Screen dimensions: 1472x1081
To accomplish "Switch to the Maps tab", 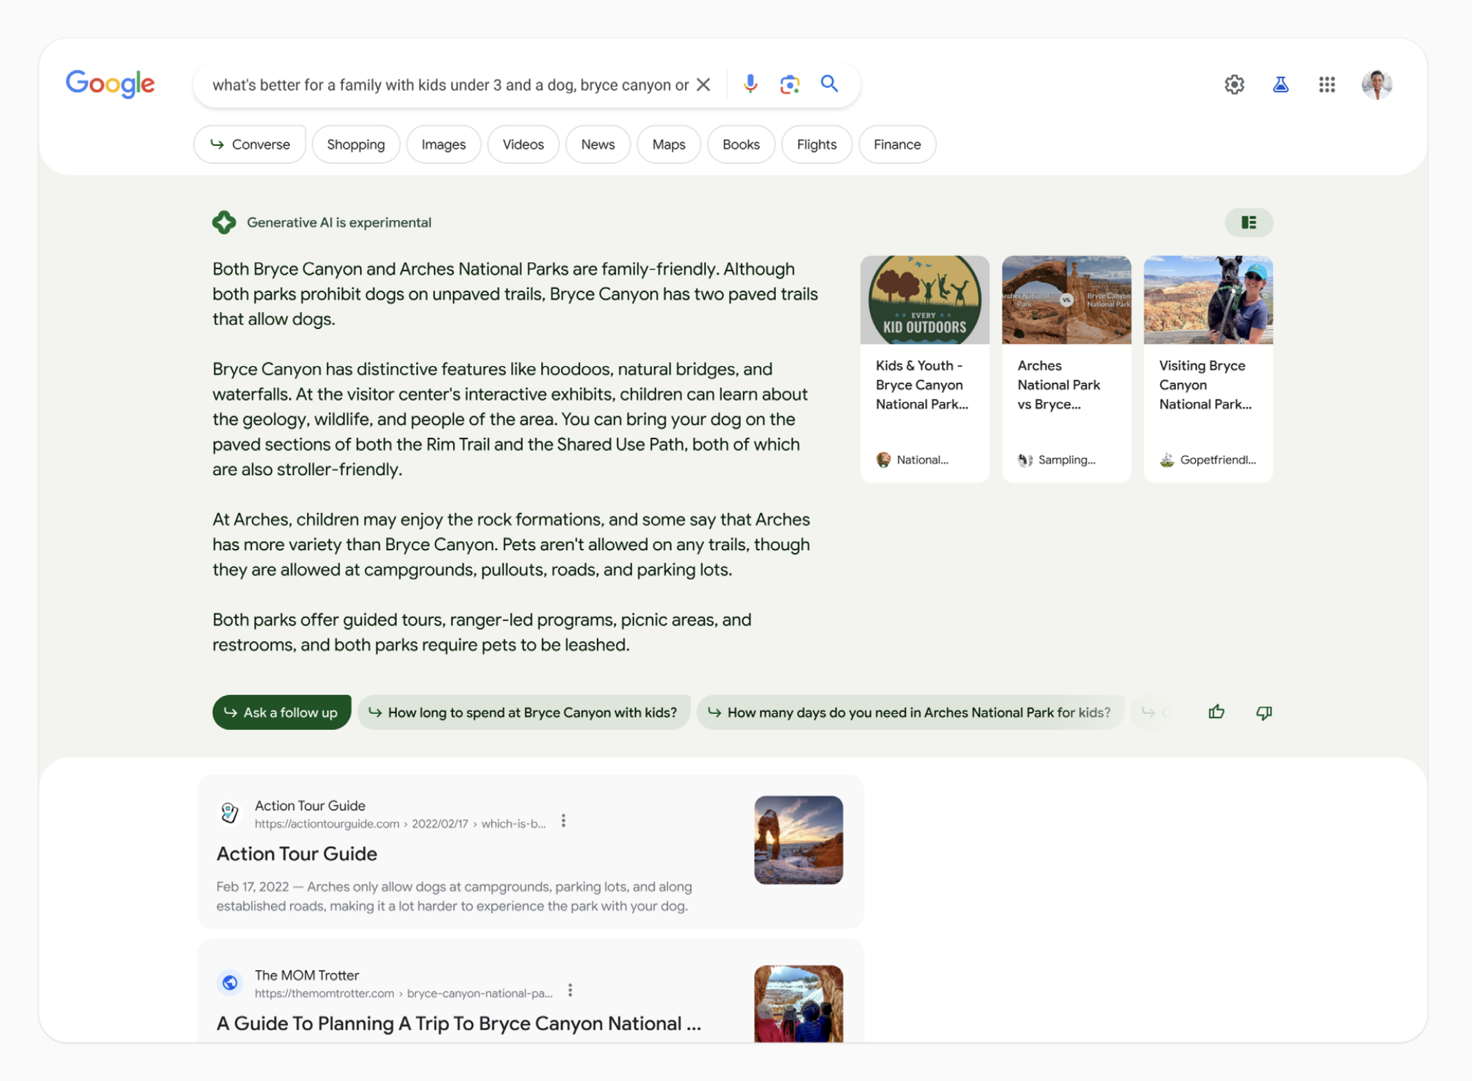I will tap(668, 144).
